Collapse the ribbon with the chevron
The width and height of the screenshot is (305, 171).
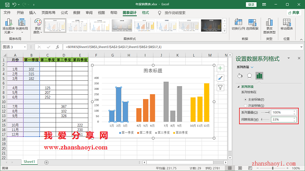[x=301, y=39]
